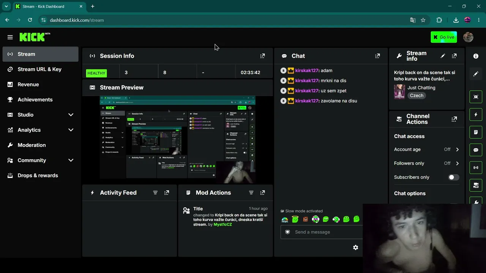Click the Google Translate page icon
Screen dimensions: 486x273
coord(413,20)
